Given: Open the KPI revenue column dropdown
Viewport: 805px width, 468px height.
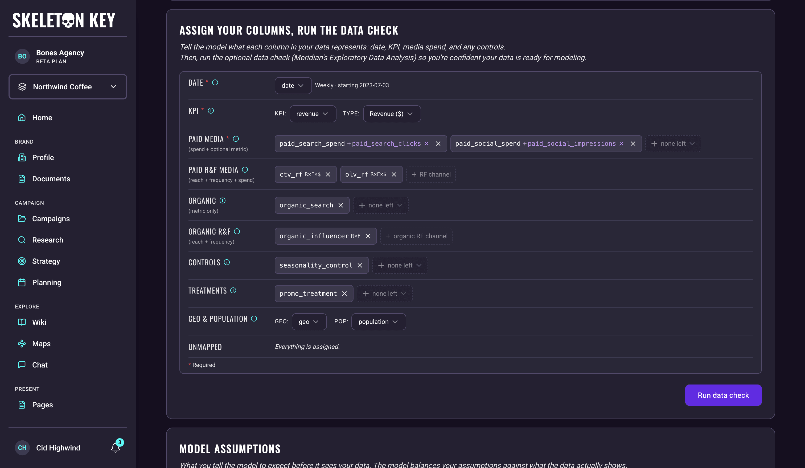Looking at the screenshot, I should click(313, 114).
